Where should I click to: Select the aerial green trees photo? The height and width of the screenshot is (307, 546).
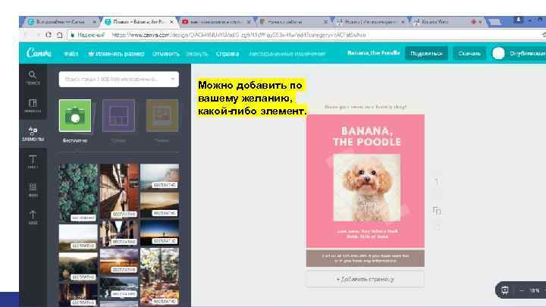[x=78, y=193]
